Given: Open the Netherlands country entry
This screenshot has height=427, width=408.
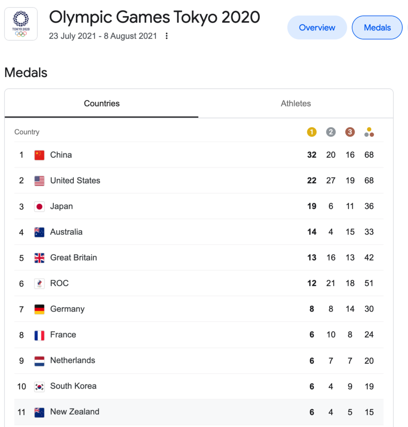Looking at the screenshot, I should click(x=199, y=361).
